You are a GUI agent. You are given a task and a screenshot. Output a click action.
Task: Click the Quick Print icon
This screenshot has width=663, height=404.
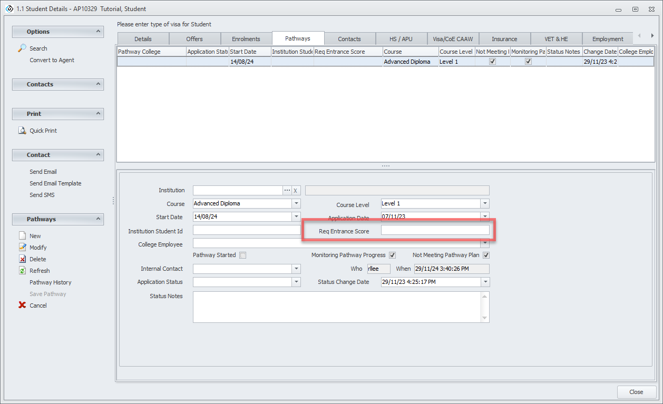pyautogui.click(x=22, y=131)
